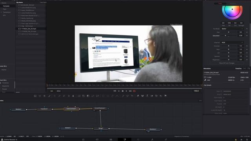Image resolution: width=251 pixels, height=141 pixels.
Task: Switch to the Cut page
Action: 97,139
